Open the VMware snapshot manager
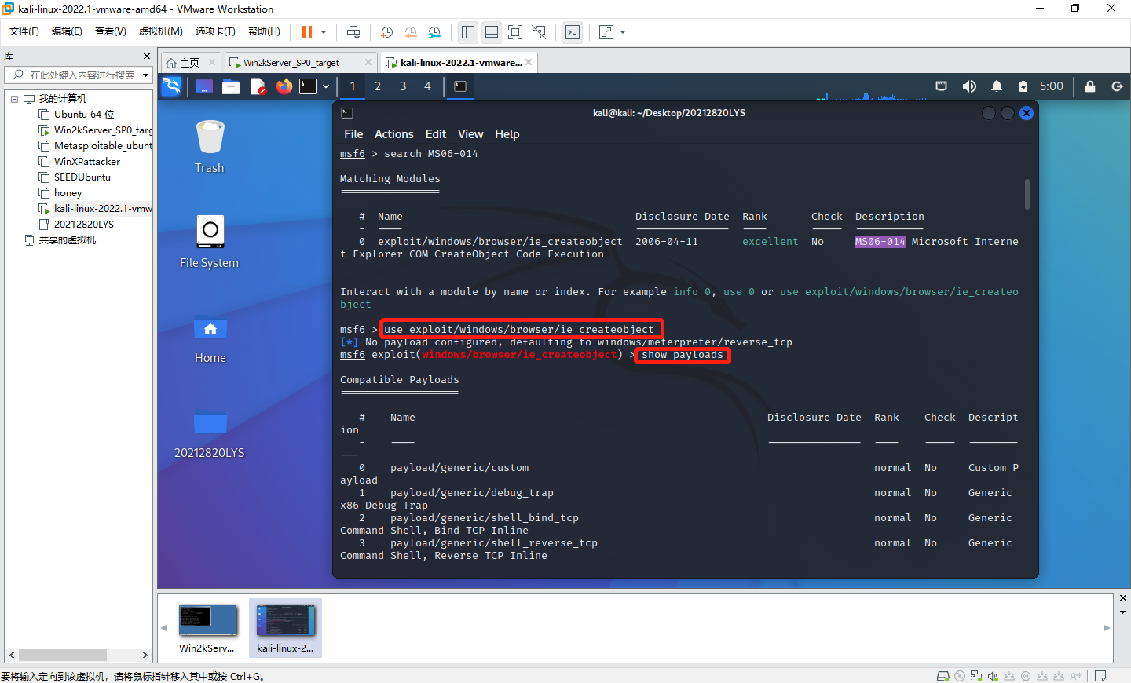The height and width of the screenshot is (683, 1131). tap(435, 32)
